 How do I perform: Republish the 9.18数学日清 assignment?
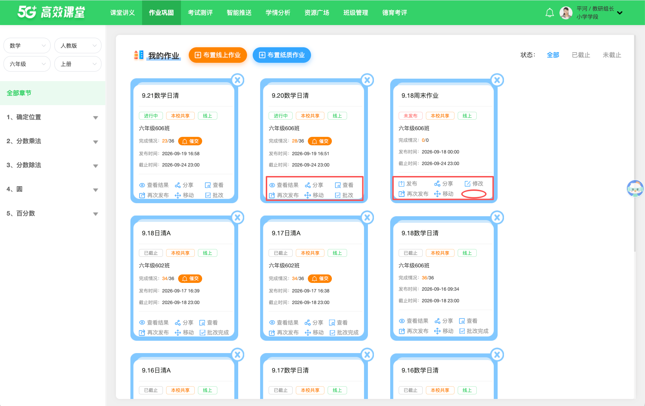[x=414, y=331]
